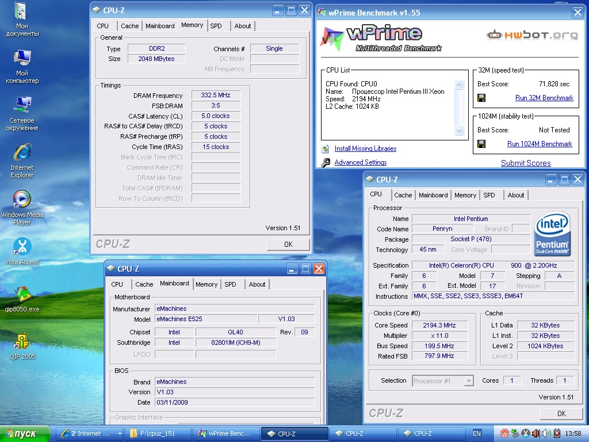Click the floppy save icon for 1024M score

coord(481,144)
